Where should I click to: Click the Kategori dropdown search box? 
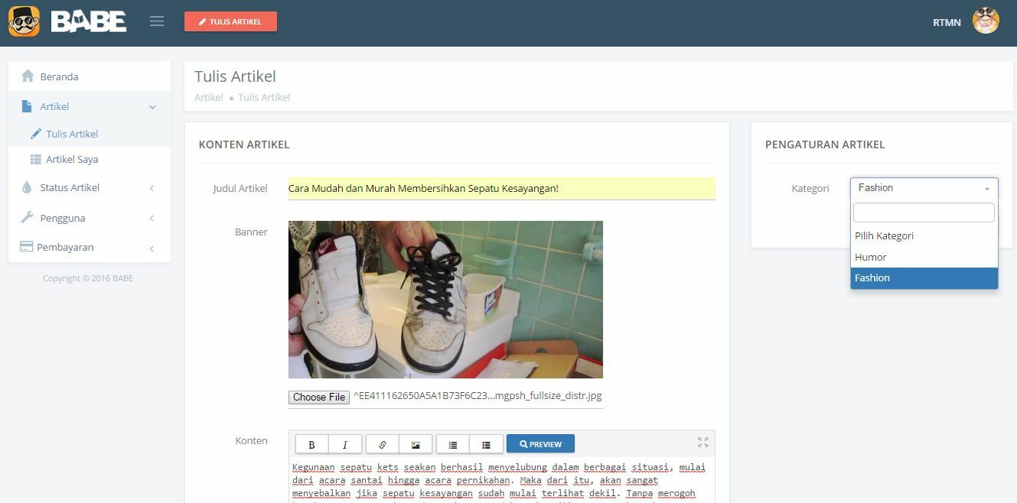pyautogui.click(x=924, y=213)
